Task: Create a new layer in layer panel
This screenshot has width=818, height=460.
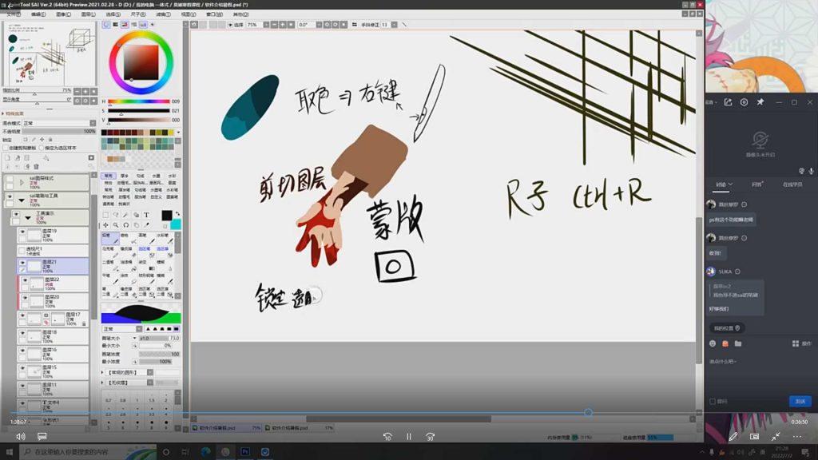Action: pos(8,157)
